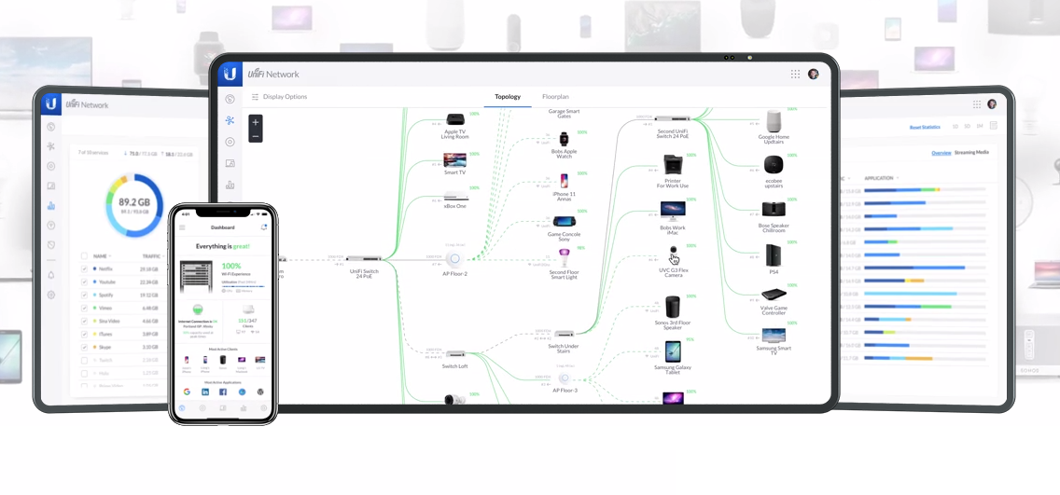Click the Game Console Sony device

tap(564, 227)
